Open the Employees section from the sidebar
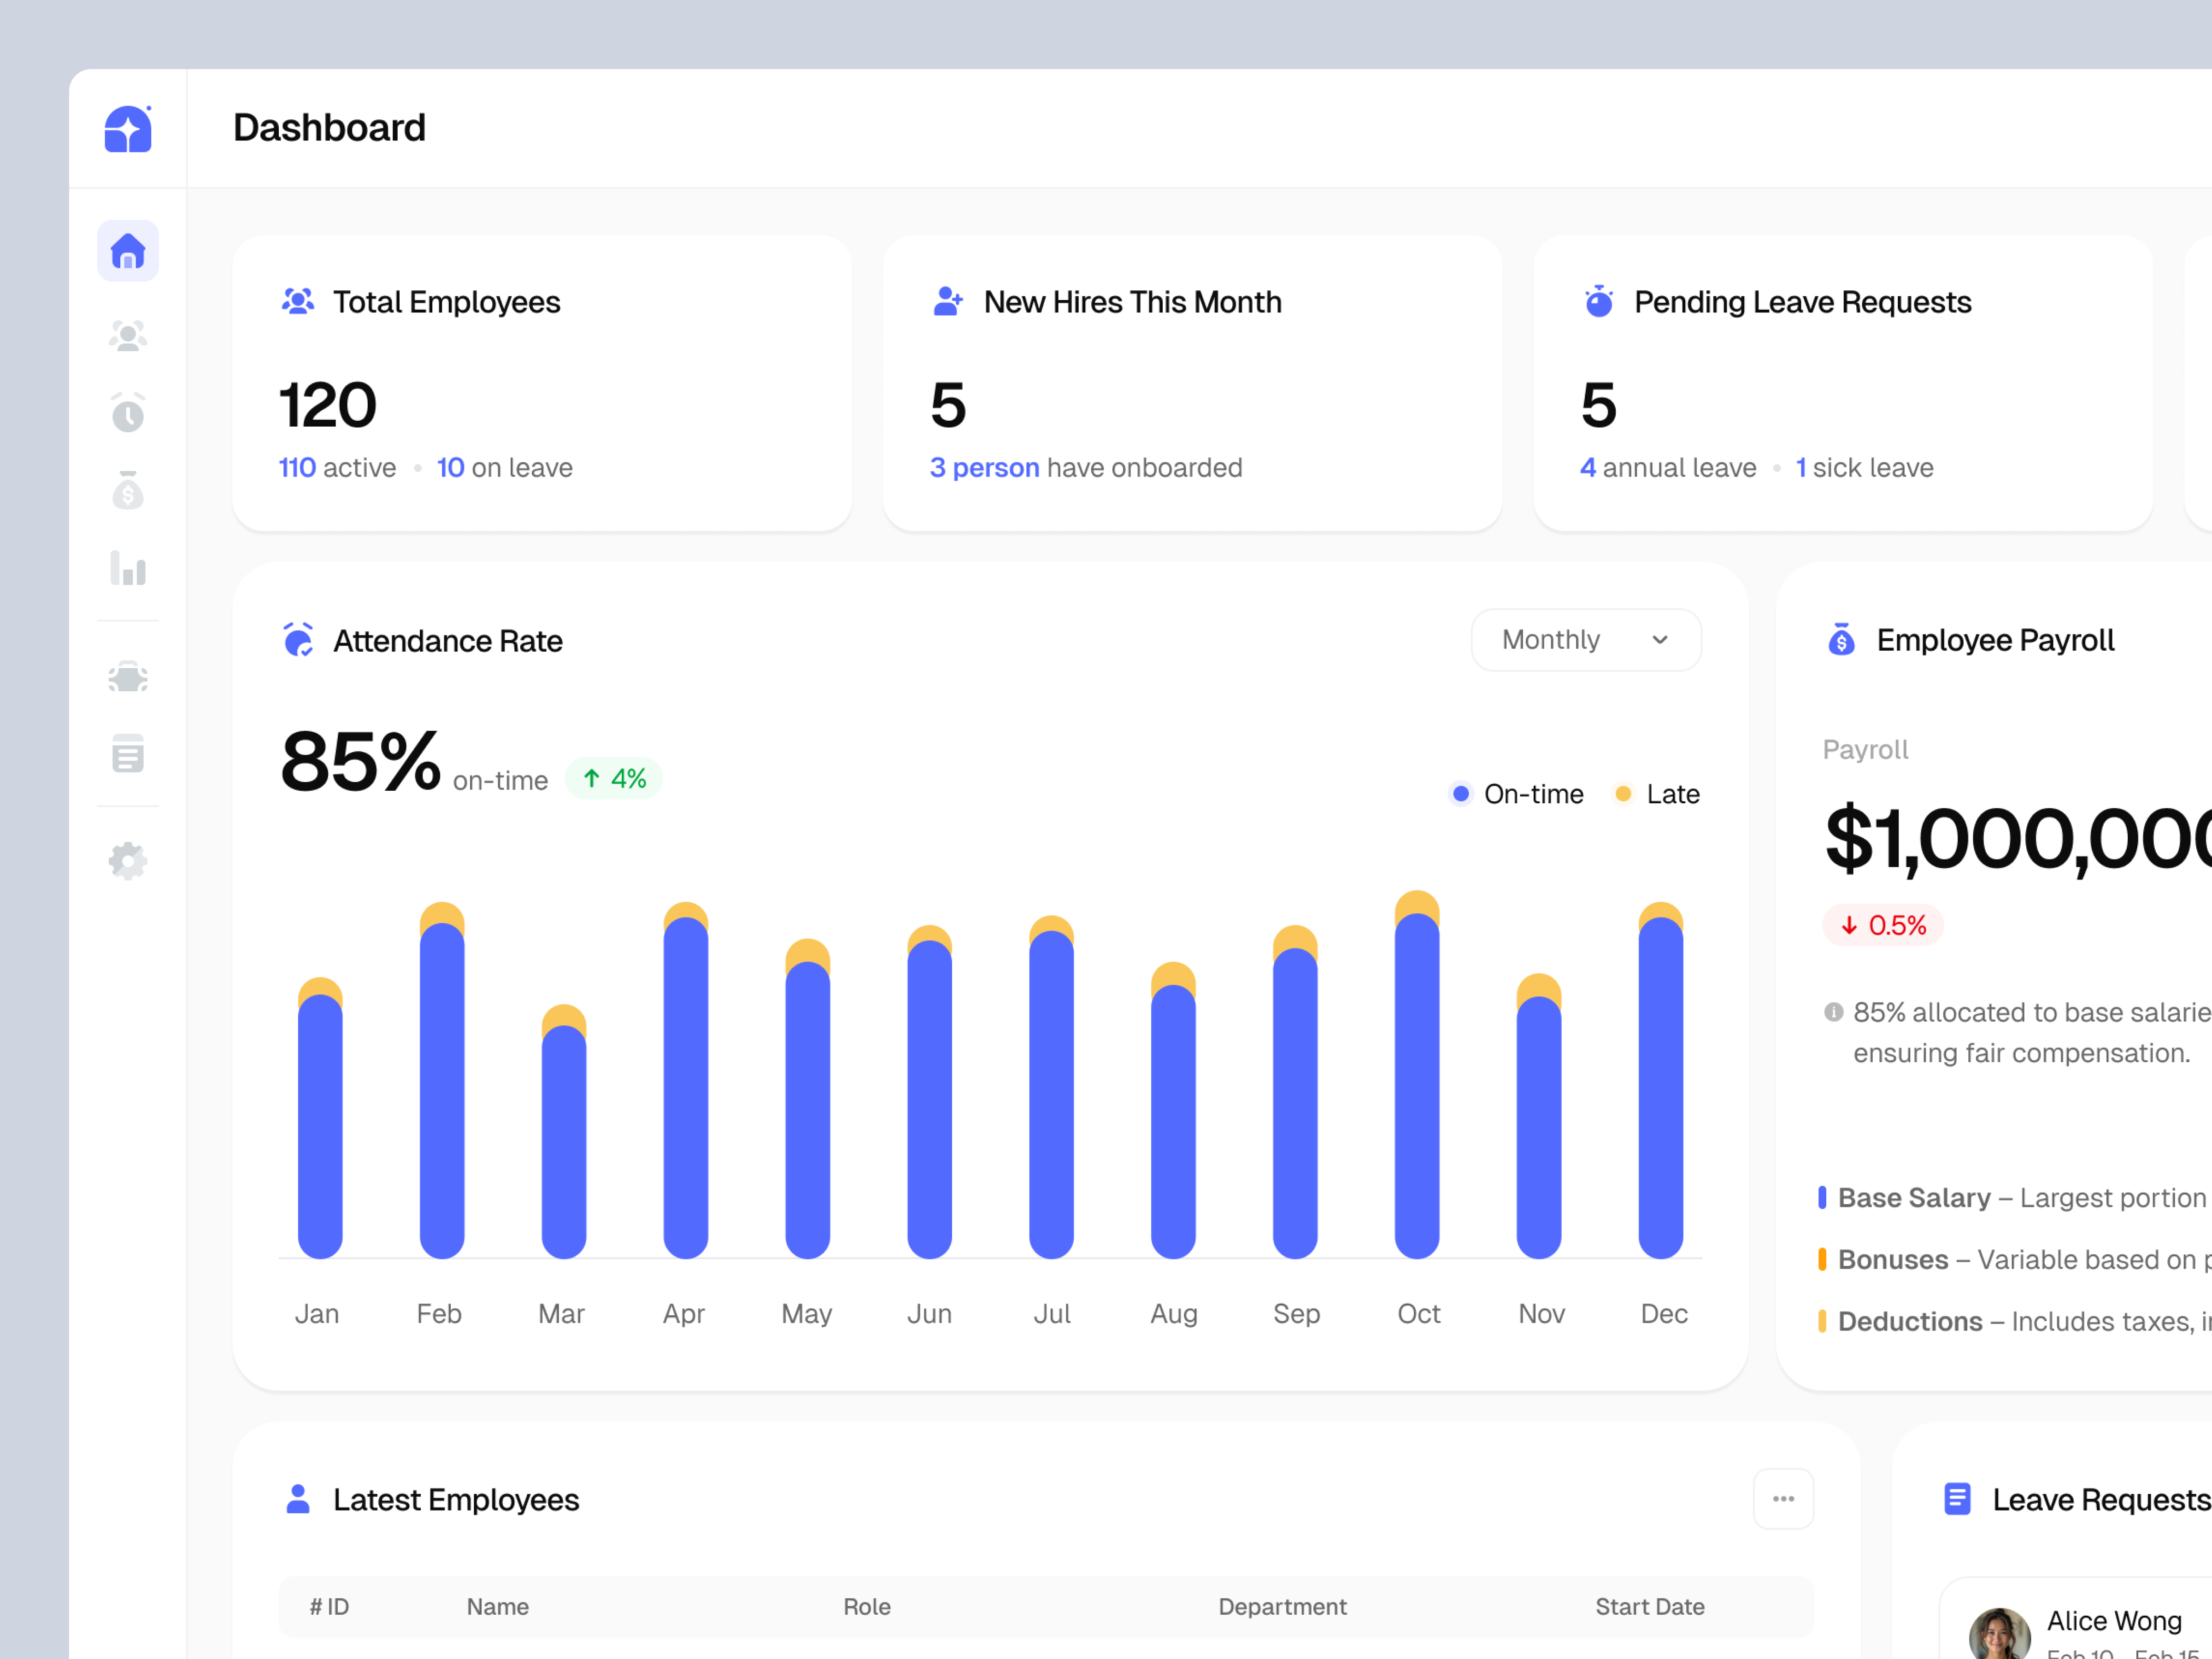 (x=128, y=335)
